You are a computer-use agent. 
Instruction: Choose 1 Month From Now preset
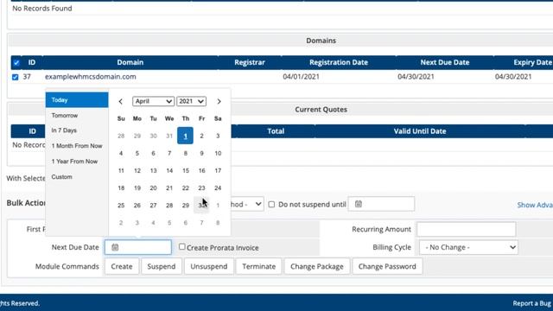pyautogui.click(x=77, y=146)
